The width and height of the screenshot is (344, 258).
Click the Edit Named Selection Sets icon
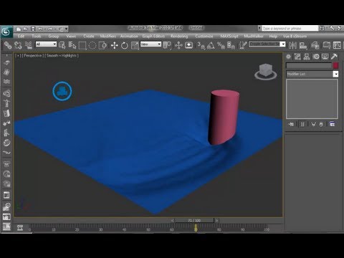[243, 45]
